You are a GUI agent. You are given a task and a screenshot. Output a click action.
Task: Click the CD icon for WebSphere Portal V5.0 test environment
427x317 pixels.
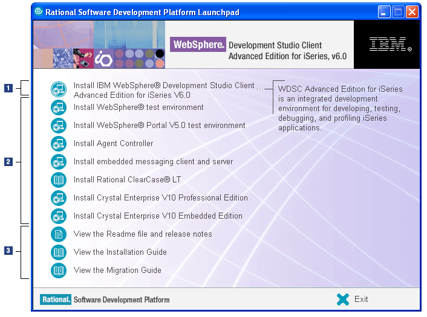pyautogui.click(x=59, y=126)
